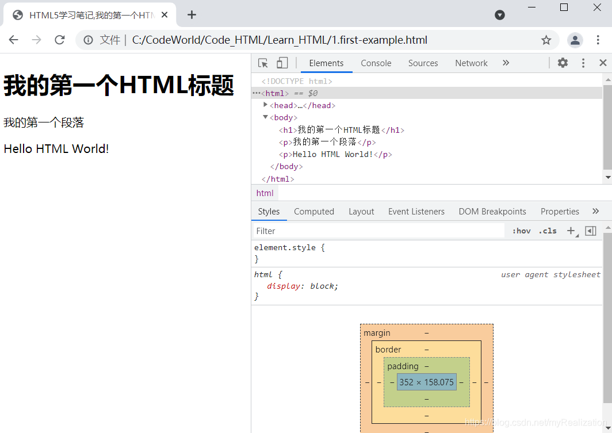Expand the head element node
The image size is (612, 433).
pyautogui.click(x=265, y=105)
